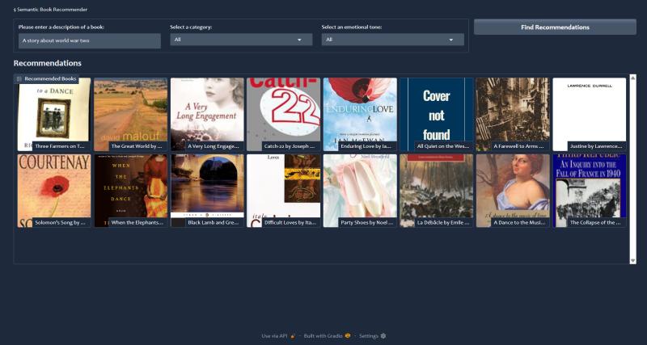The width and height of the screenshot is (647, 345).
Task: Open A Very Long Engagement cover
Action: pos(207,114)
